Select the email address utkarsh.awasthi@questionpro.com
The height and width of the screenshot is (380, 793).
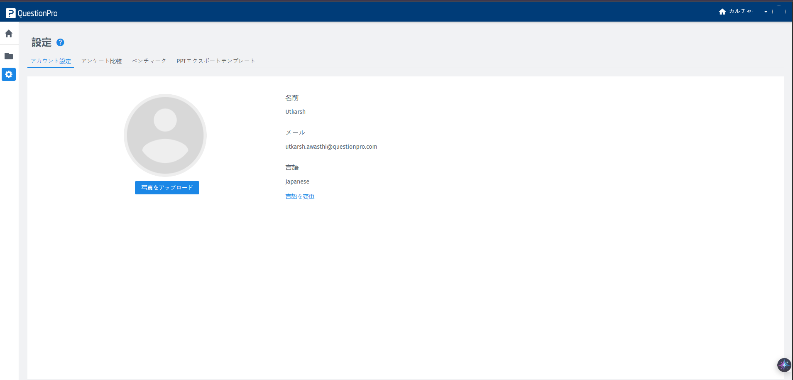click(331, 146)
